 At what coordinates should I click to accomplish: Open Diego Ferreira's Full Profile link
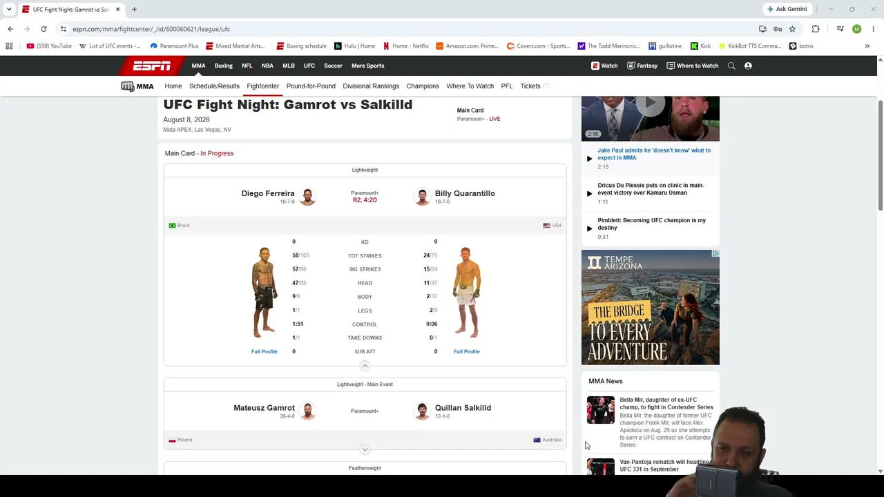coord(265,351)
